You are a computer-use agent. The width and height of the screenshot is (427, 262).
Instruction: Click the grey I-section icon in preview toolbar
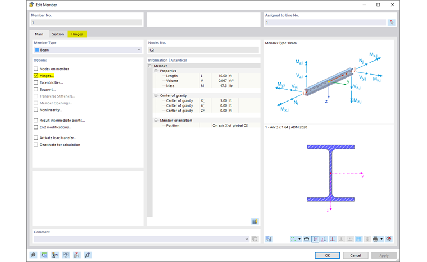click(x=341, y=239)
